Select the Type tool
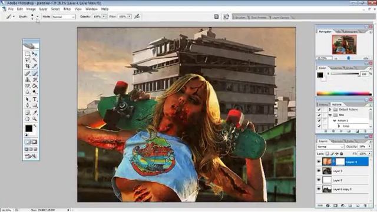377x212 pixels. [x=35, y=100]
